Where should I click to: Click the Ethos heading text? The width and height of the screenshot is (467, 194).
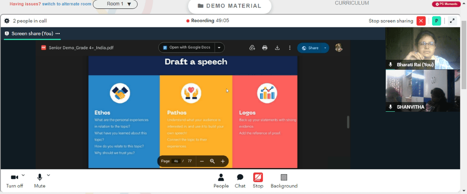click(x=102, y=113)
